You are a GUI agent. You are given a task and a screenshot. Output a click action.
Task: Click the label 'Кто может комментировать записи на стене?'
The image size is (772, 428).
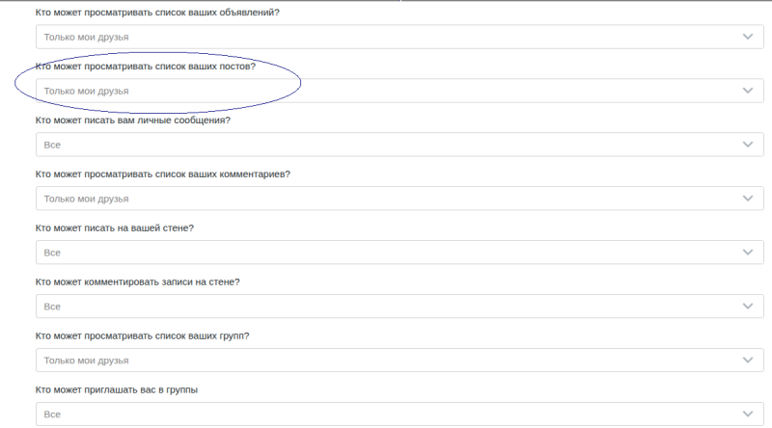[x=137, y=282]
